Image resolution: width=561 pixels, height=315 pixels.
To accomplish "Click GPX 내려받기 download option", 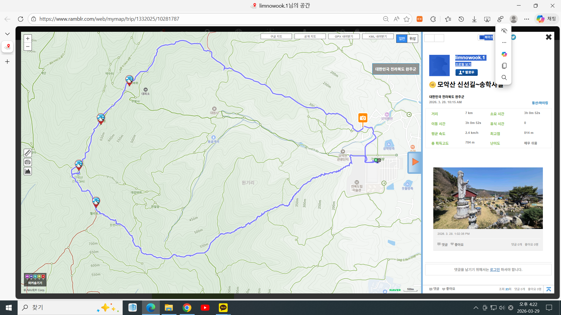I will point(344,36).
